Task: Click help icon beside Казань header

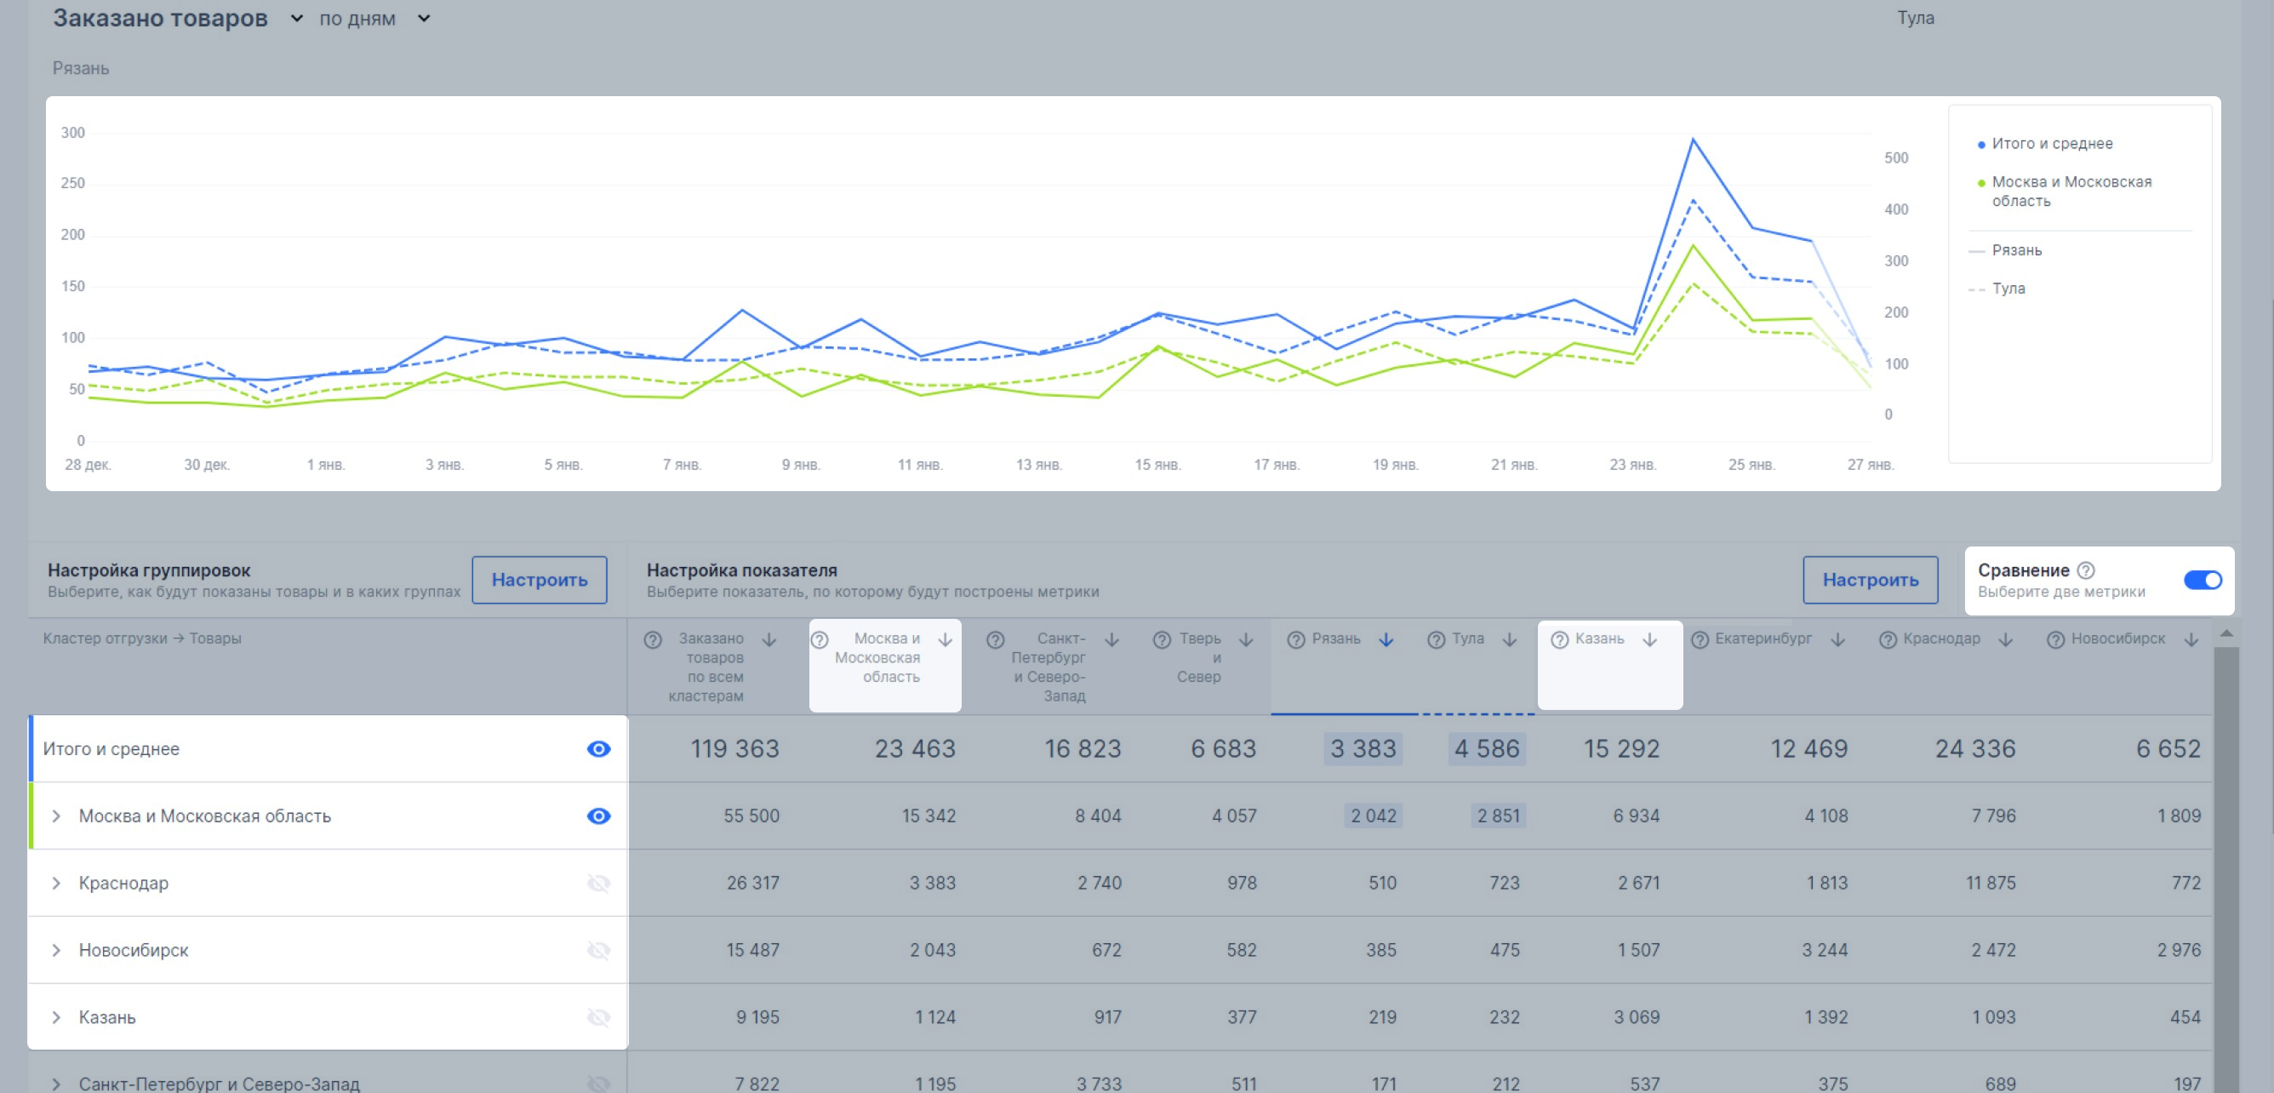Action: (1559, 639)
